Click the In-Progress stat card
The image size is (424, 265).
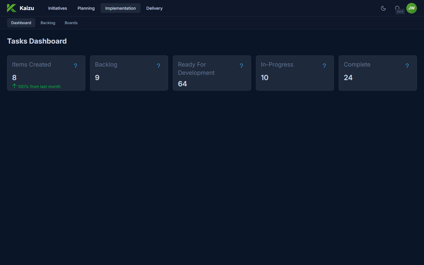pyautogui.click(x=294, y=73)
